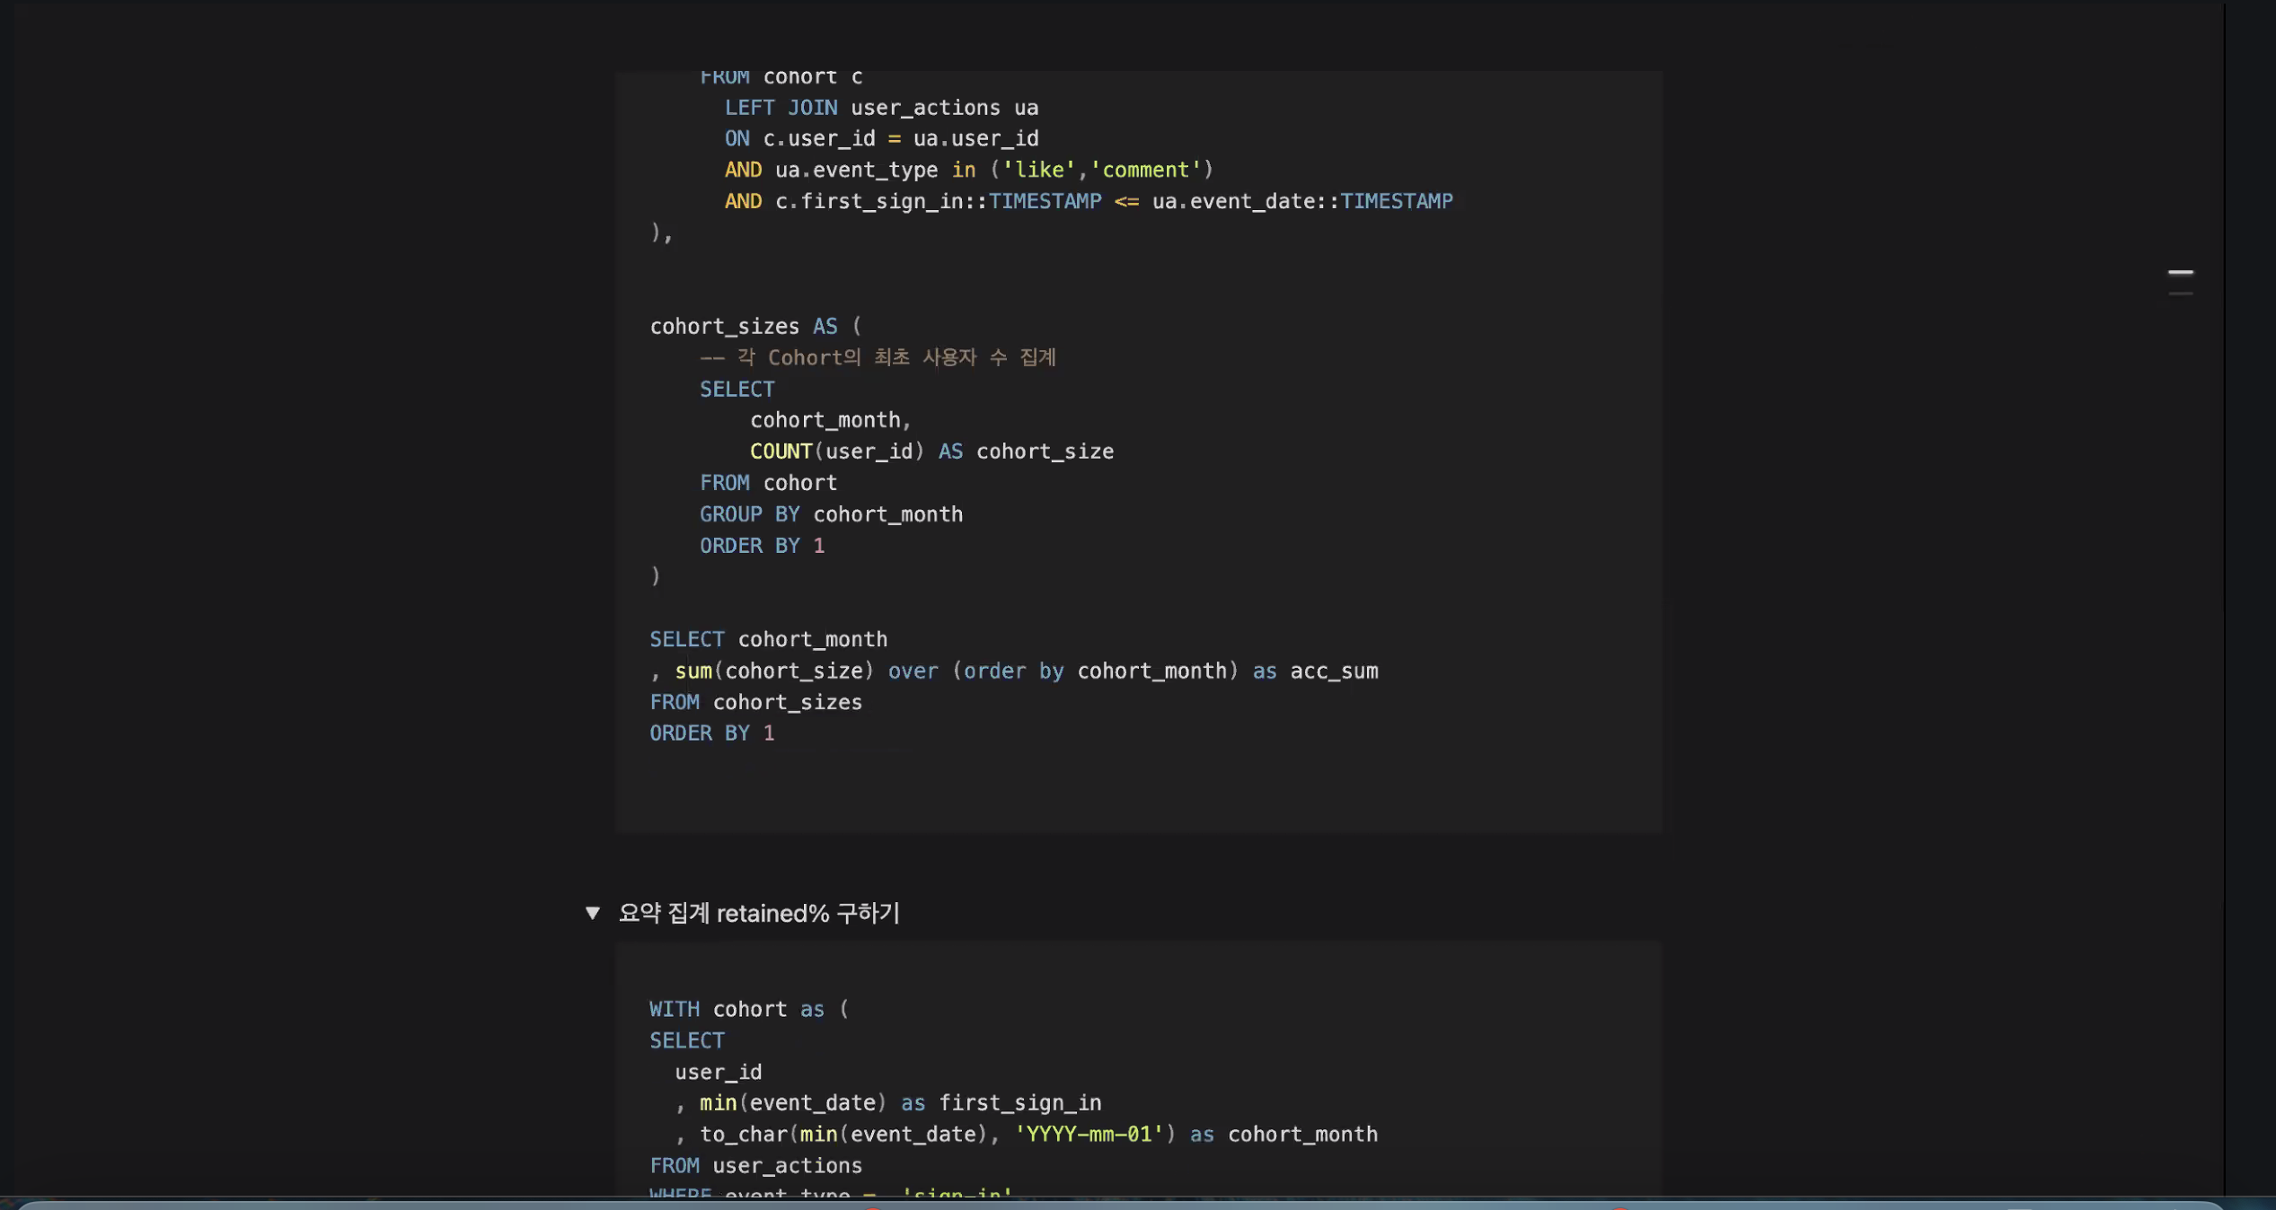Click the 'cohort_sizes AS (' line

pyautogui.click(x=755, y=327)
